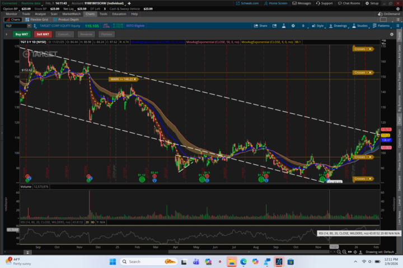
Task: Open the D timeframe selector
Action: click(303, 26)
